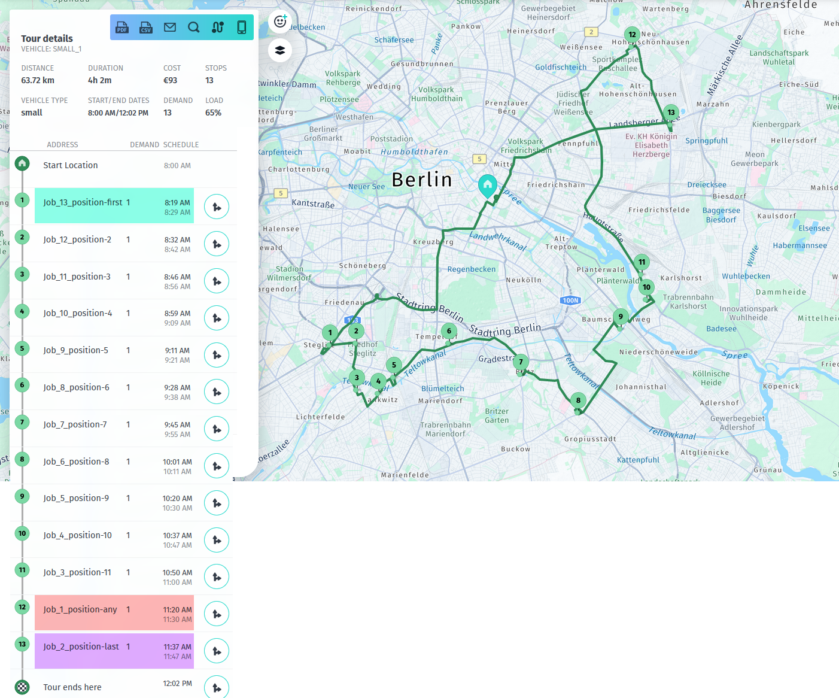
Task: Email the tour details
Action: coord(170,27)
